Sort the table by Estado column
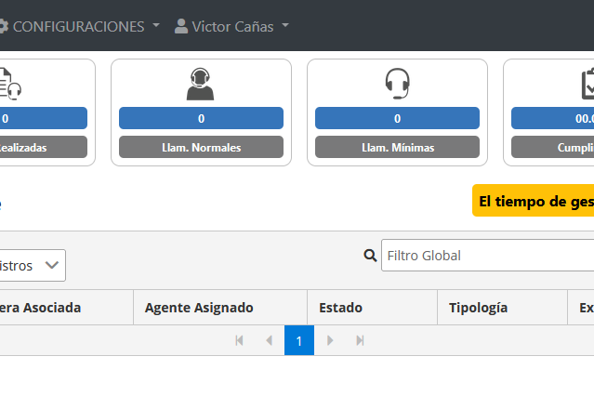Screen dimensions: 594x396 [x=340, y=308]
